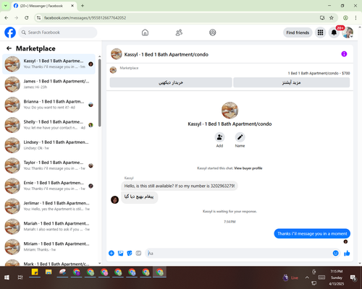Open Mariah conversation in list
The width and height of the screenshot is (362, 289).
click(49, 226)
